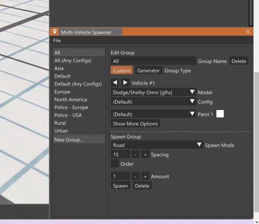This screenshot has height=224, width=259.
Task: Decrease Amount with the minus button
Action: [135, 176]
